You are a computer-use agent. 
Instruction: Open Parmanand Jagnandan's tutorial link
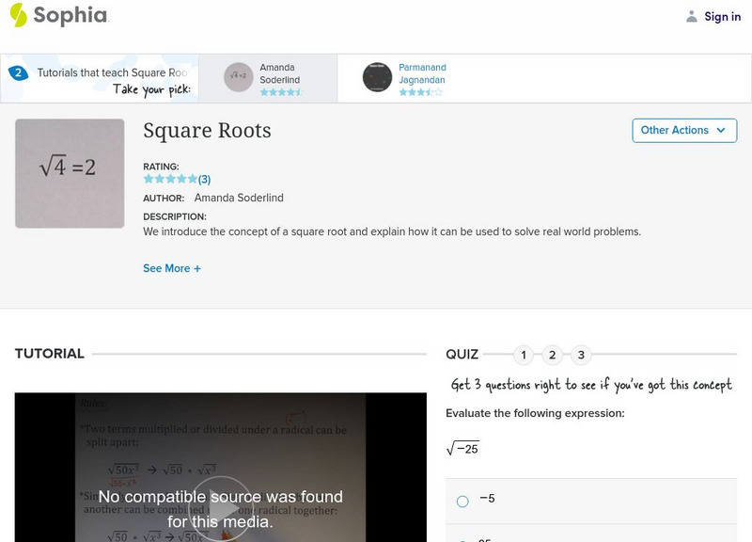tap(422, 73)
